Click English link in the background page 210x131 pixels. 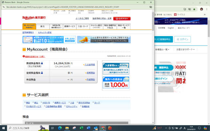[x=171, y=28]
